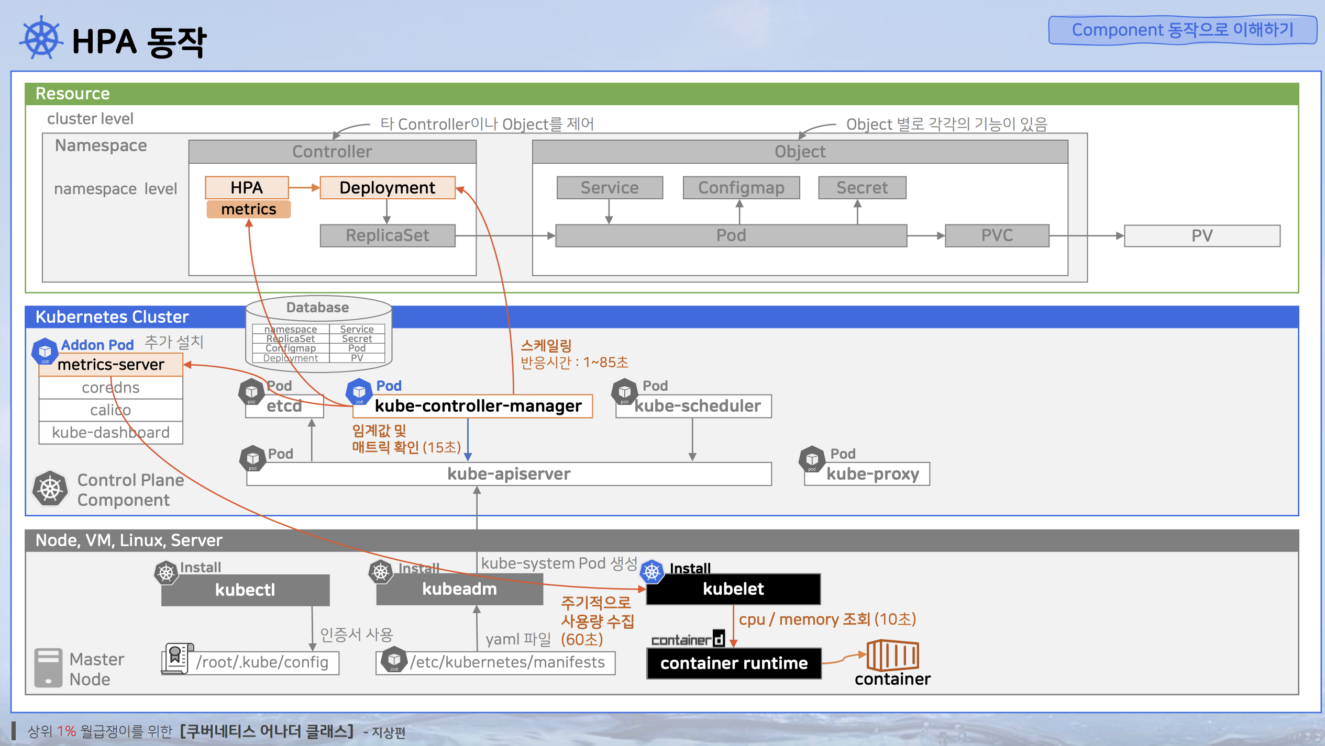This screenshot has height=746, width=1325.
Task: Click the green Resource header bar
Action: click(x=661, y=94)
